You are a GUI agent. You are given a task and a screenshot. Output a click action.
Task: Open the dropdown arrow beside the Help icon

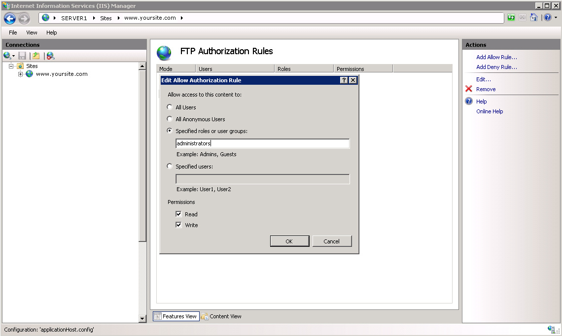[x=556, y=18]
